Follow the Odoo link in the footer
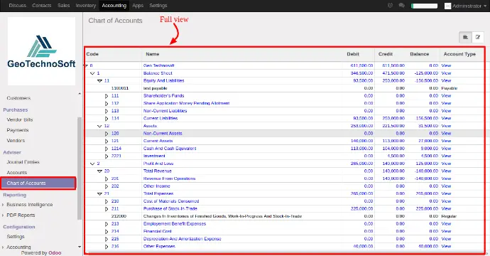 55,252
